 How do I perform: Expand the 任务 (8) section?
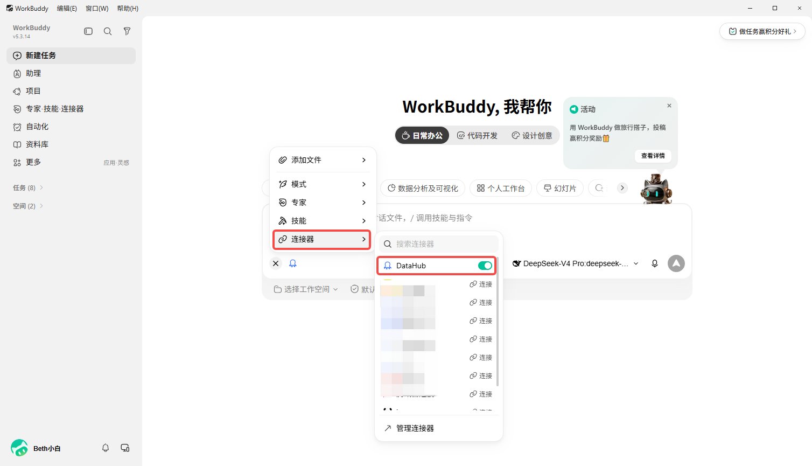pyautogui.click(x=28, y=187)
